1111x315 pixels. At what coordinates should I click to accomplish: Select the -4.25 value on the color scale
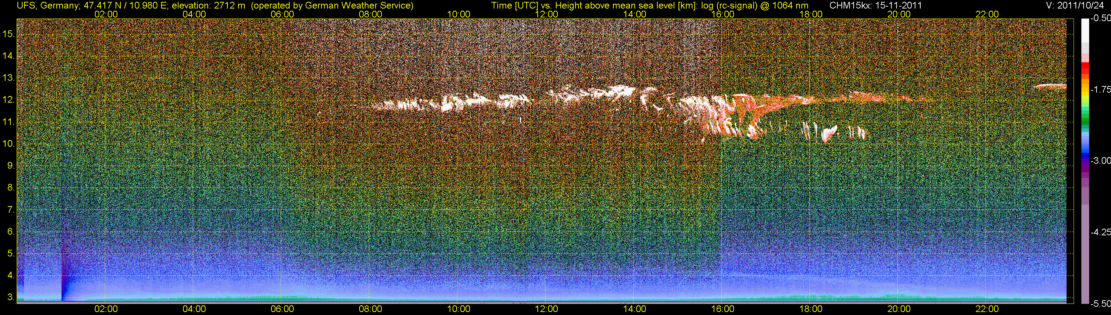(x=1100, y=232)
